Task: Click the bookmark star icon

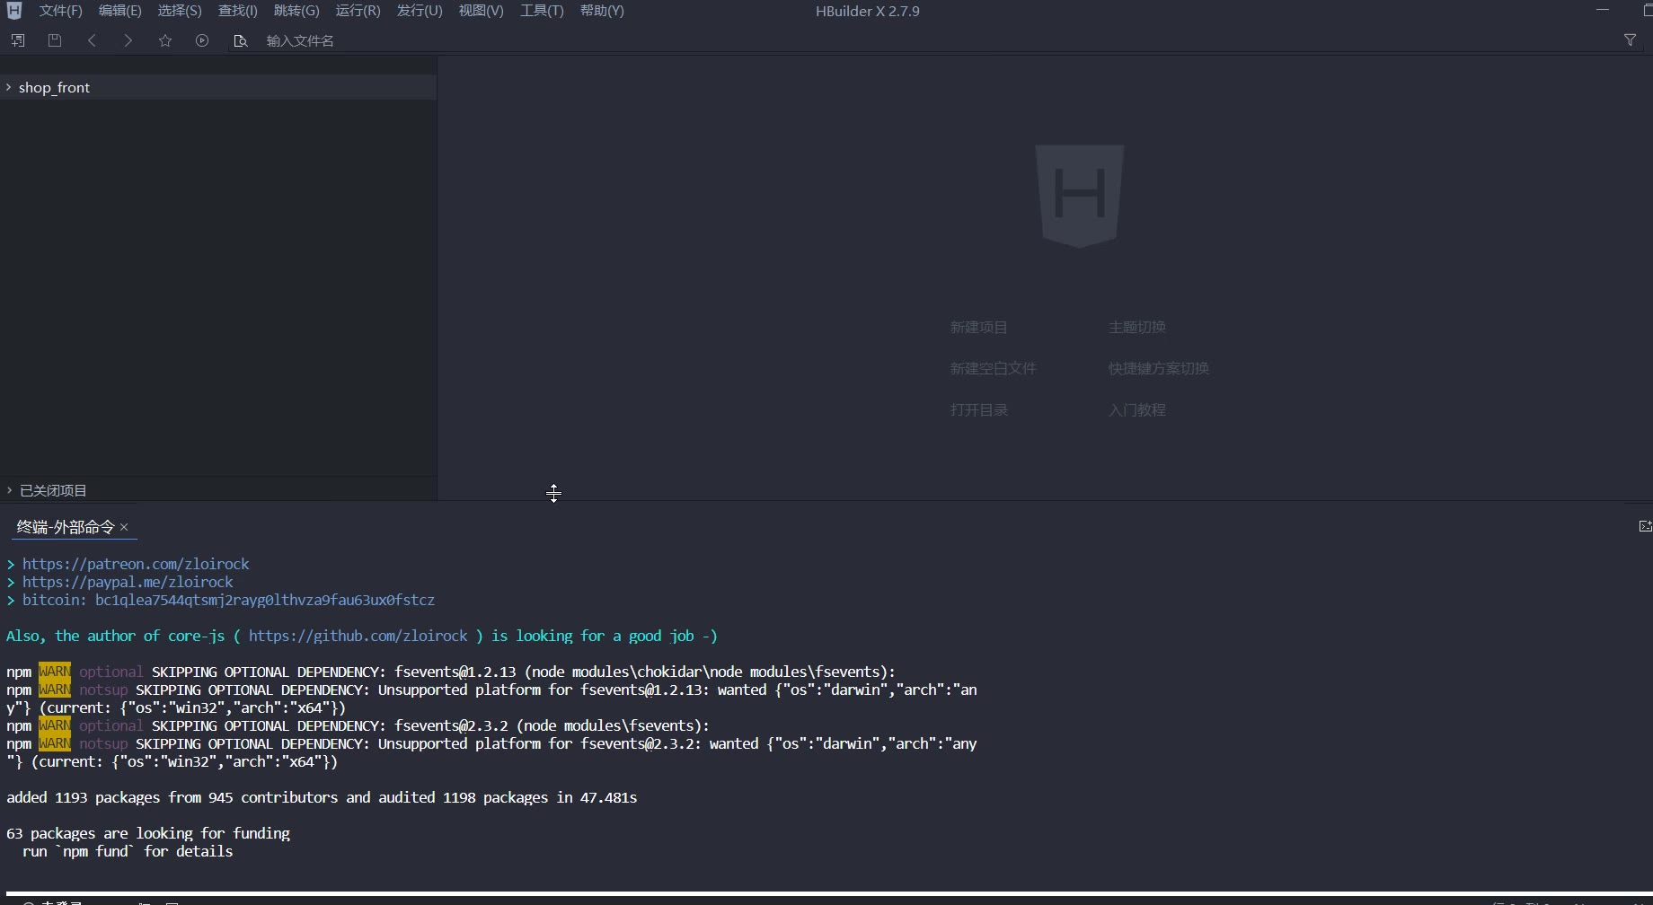Action: click(x=165, y=40)
